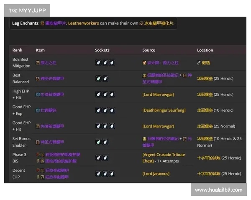Click the last socket gem in the BoE Best Mitigation row

point(111,62)
